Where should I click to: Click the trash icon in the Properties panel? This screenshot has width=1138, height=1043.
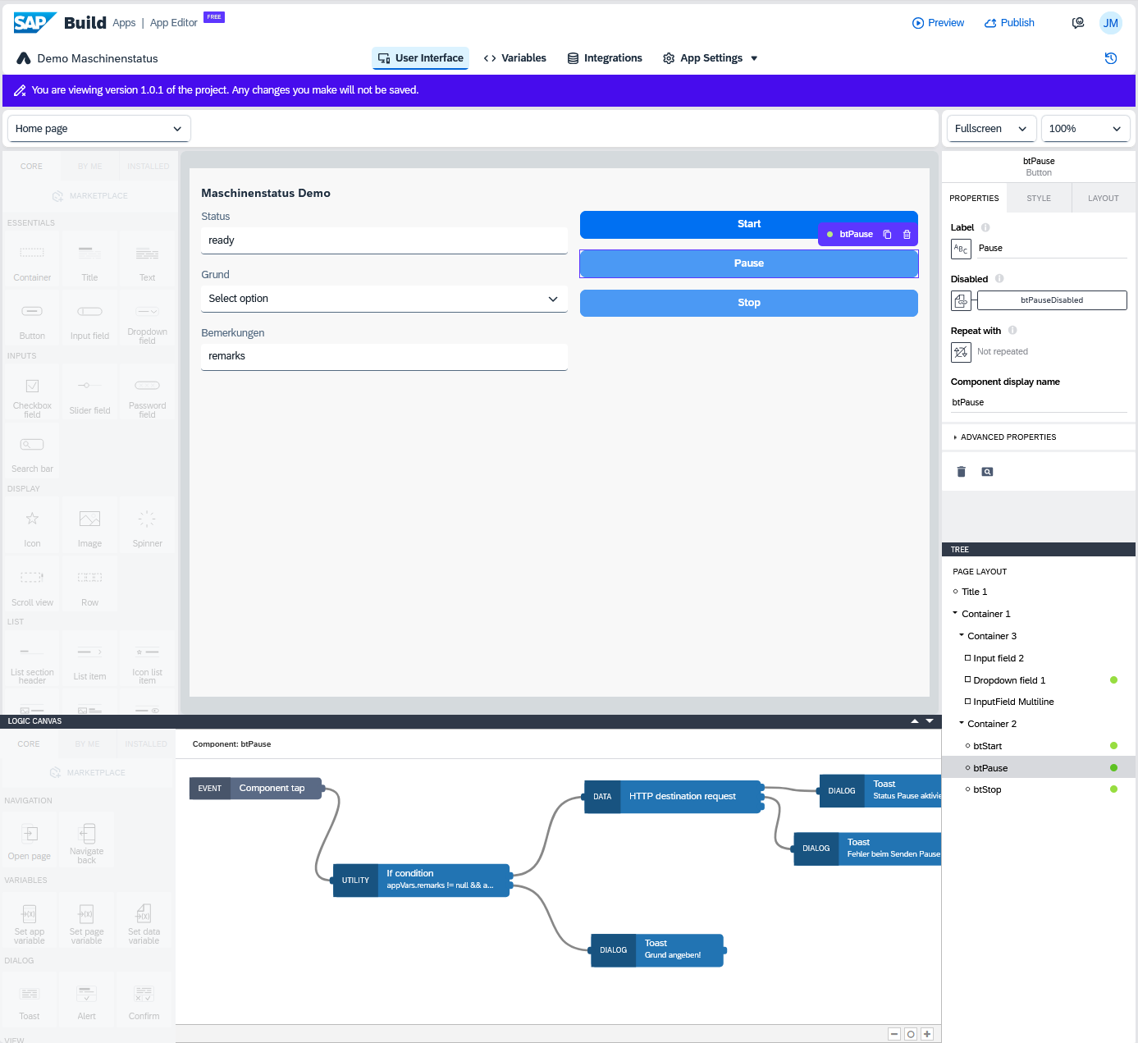pyautogui.click(x=961, y=471)
